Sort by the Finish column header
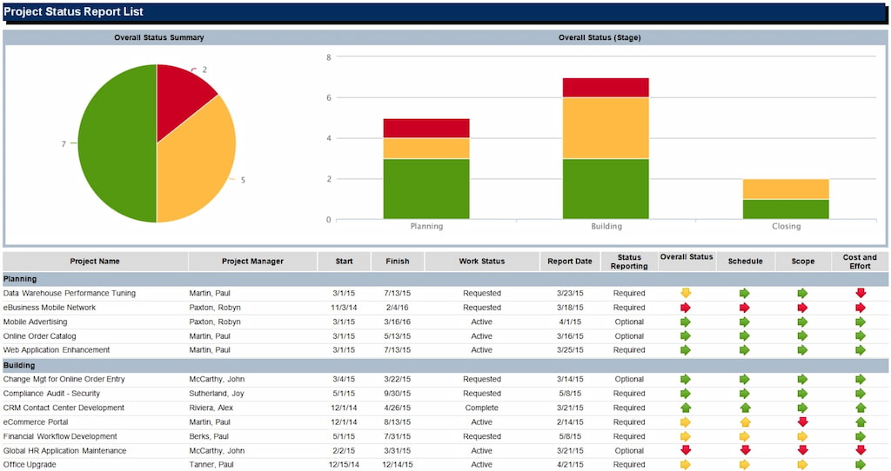891x471 pixels. [x=397, y=261]
